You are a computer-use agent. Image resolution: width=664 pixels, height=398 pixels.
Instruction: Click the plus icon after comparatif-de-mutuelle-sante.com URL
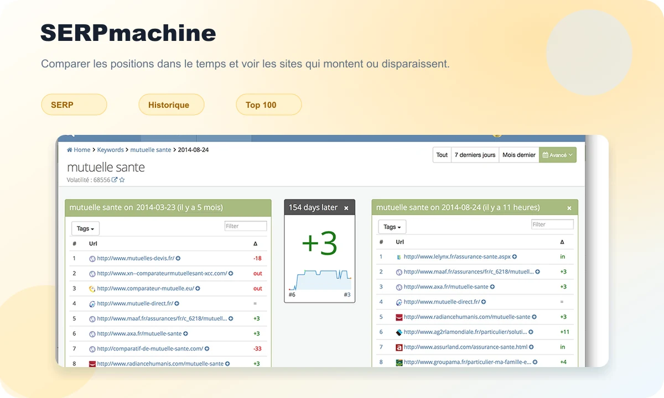click(x=207, y=349)
